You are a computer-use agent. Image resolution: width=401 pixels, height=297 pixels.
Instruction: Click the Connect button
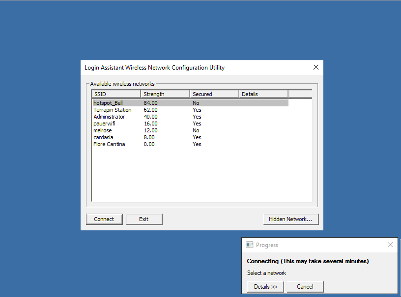104,219
